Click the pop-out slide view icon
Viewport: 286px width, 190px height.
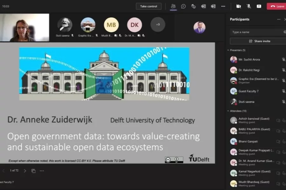click(33, 170)
